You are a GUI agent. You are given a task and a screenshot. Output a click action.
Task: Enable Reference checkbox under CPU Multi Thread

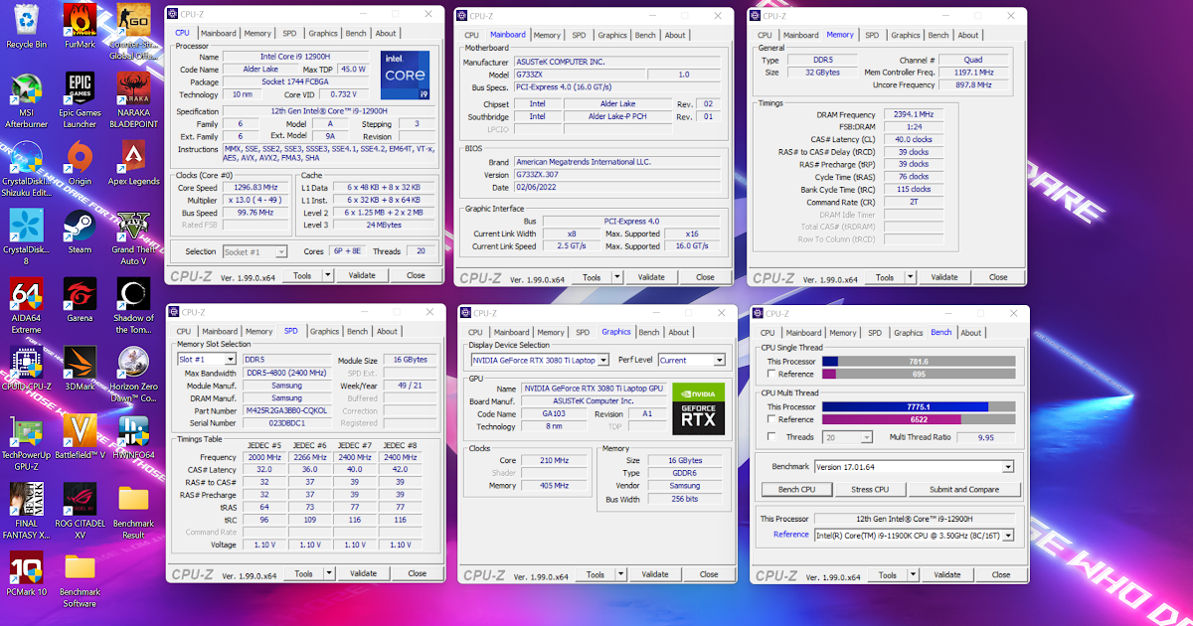coord(771,419)
